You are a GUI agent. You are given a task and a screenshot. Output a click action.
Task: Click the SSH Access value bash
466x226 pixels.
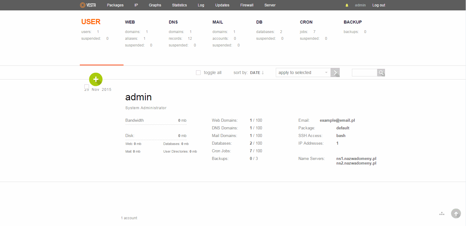click(x=341, y=136)
